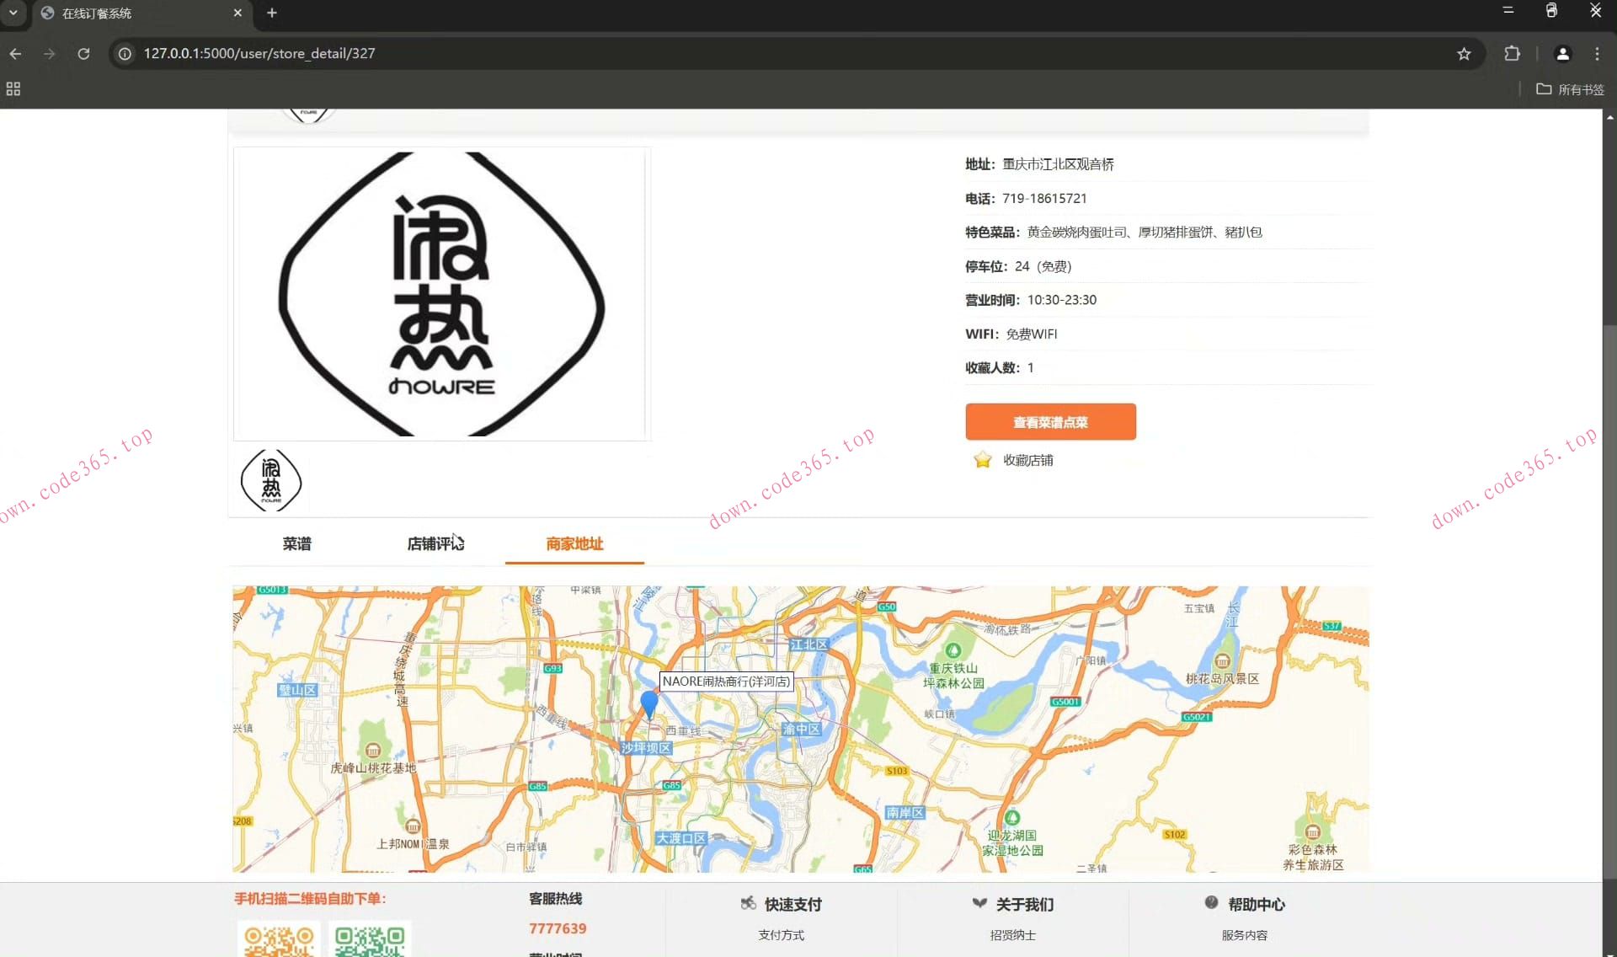Toggle the extensions puzzle icon
Viewport: 1617px width, 957px height.
[1512, 53]
